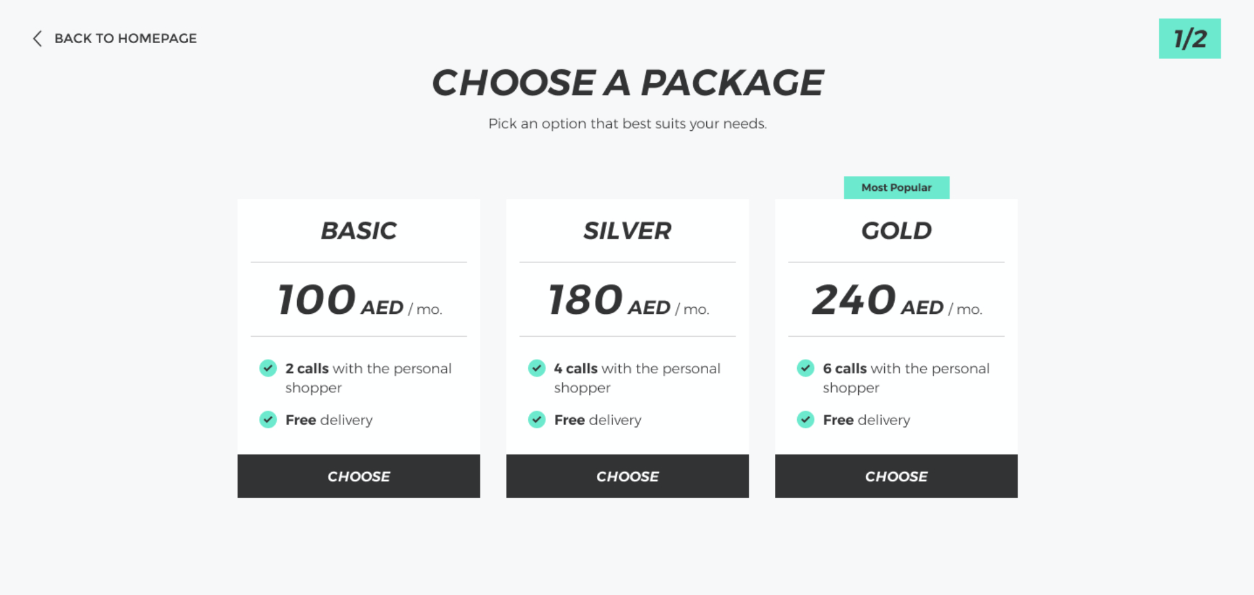Choose the Gold package

[x=896, y=476]
